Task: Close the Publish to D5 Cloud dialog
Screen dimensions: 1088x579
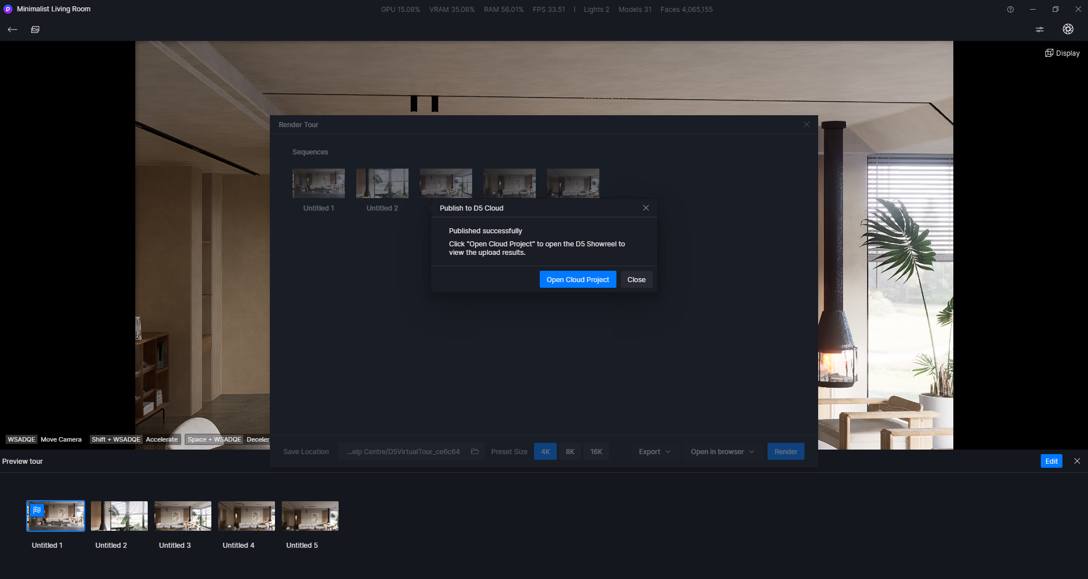Action: click(646, 208)
